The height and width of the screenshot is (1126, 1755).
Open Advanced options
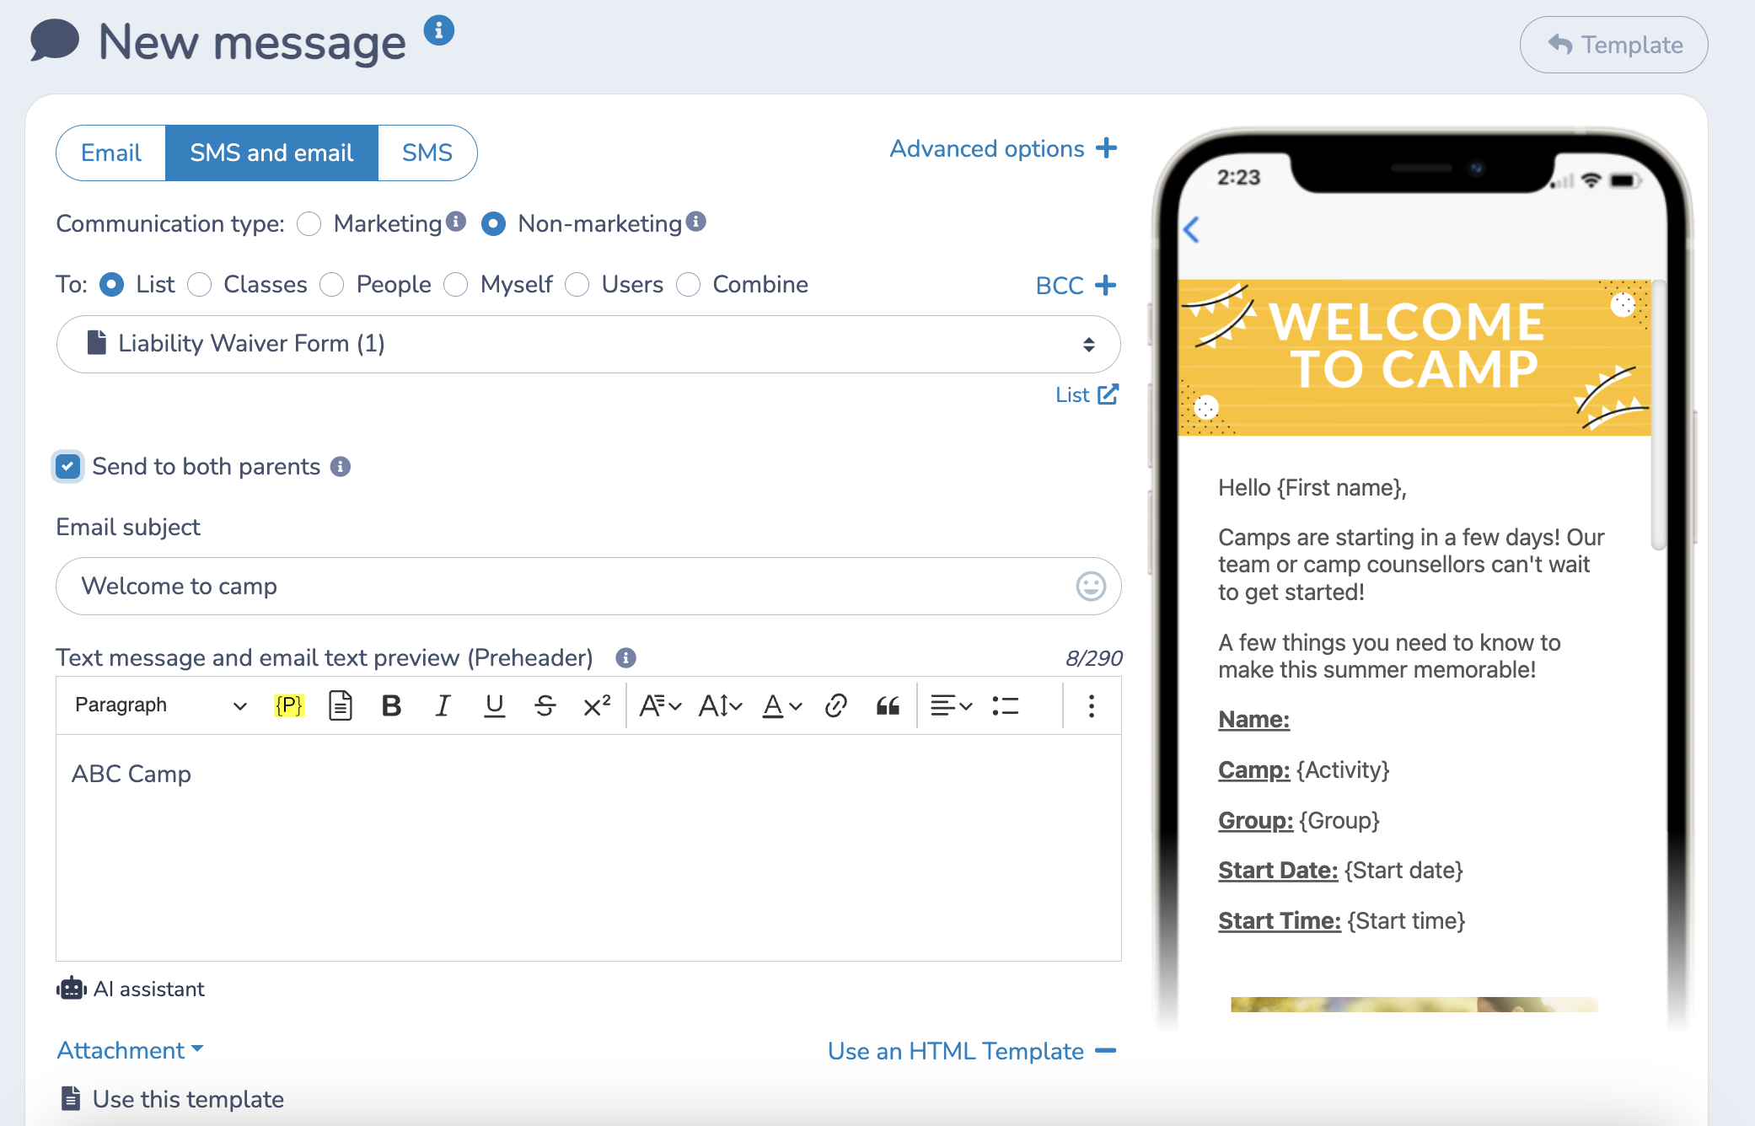(1004, 148)
